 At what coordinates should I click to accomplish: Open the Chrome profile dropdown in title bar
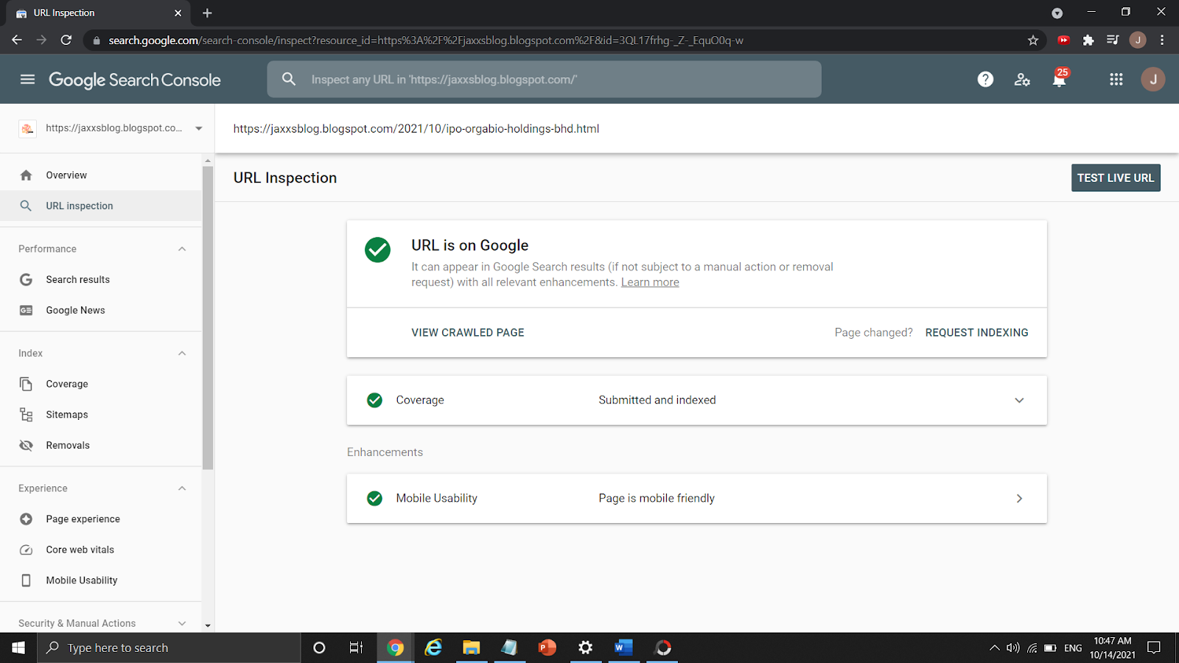coord(1057,13)
